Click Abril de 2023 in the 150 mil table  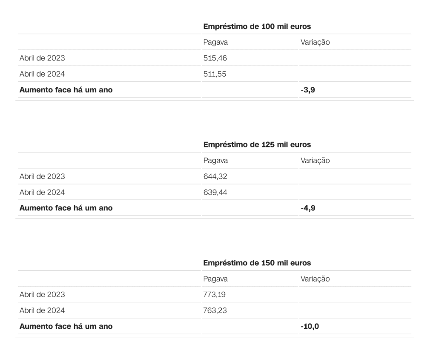pos(42,295)
